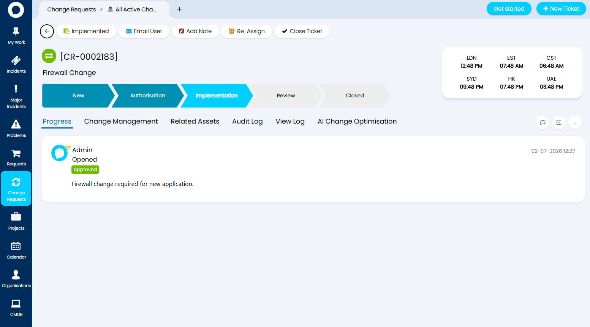Image resolution: width=590 pixels, height=327 pixels.
Task: Click the down arrow sort icon button
Action: click(x=575, y=122)
